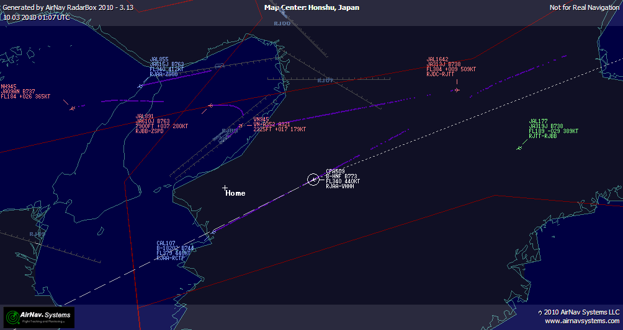Click the Home label on the map

tap(235, 193)
